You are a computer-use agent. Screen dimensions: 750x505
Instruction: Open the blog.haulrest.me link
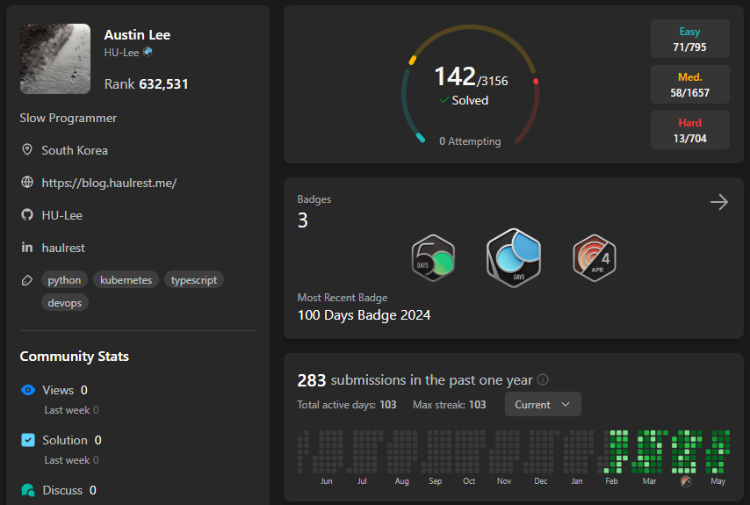(109, 183)
